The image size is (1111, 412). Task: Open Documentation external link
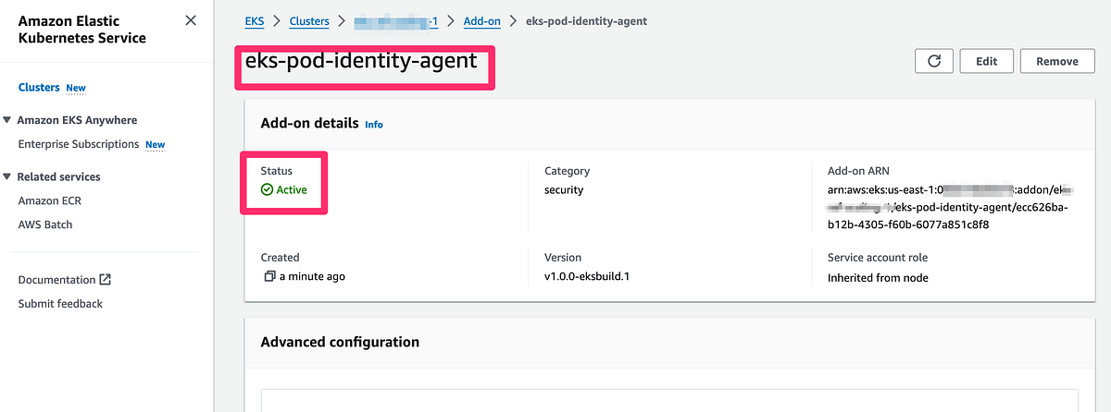click(x=57, y=280)
